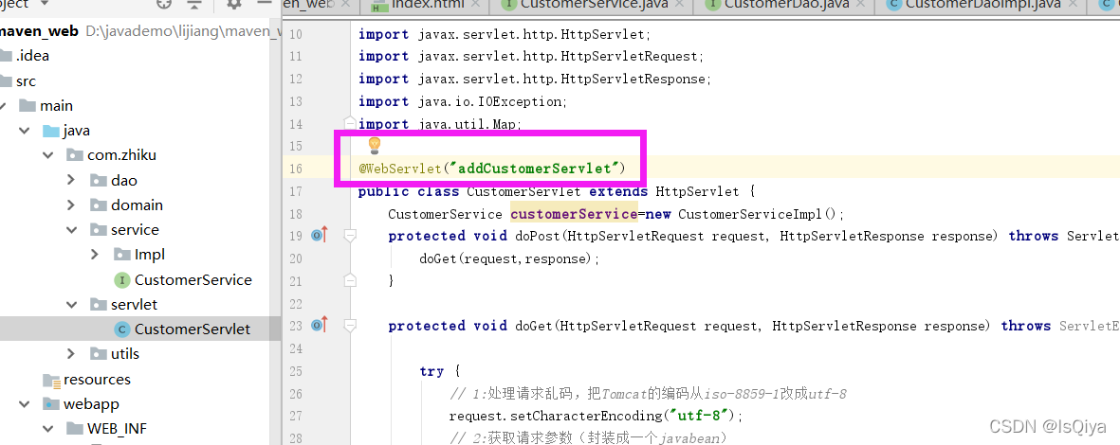Viewport: 1120px width, 445px height.
Task: Select CustomerServlet in the project tree
Action: (193, 329)
